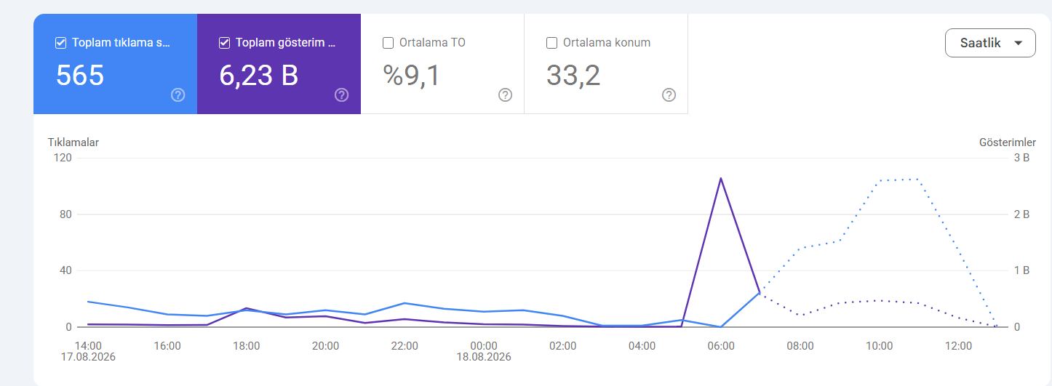The width and height of the screenshot is (1052, 386).
Task: Select the 33,2 average position value
Action: coord(573,75)
